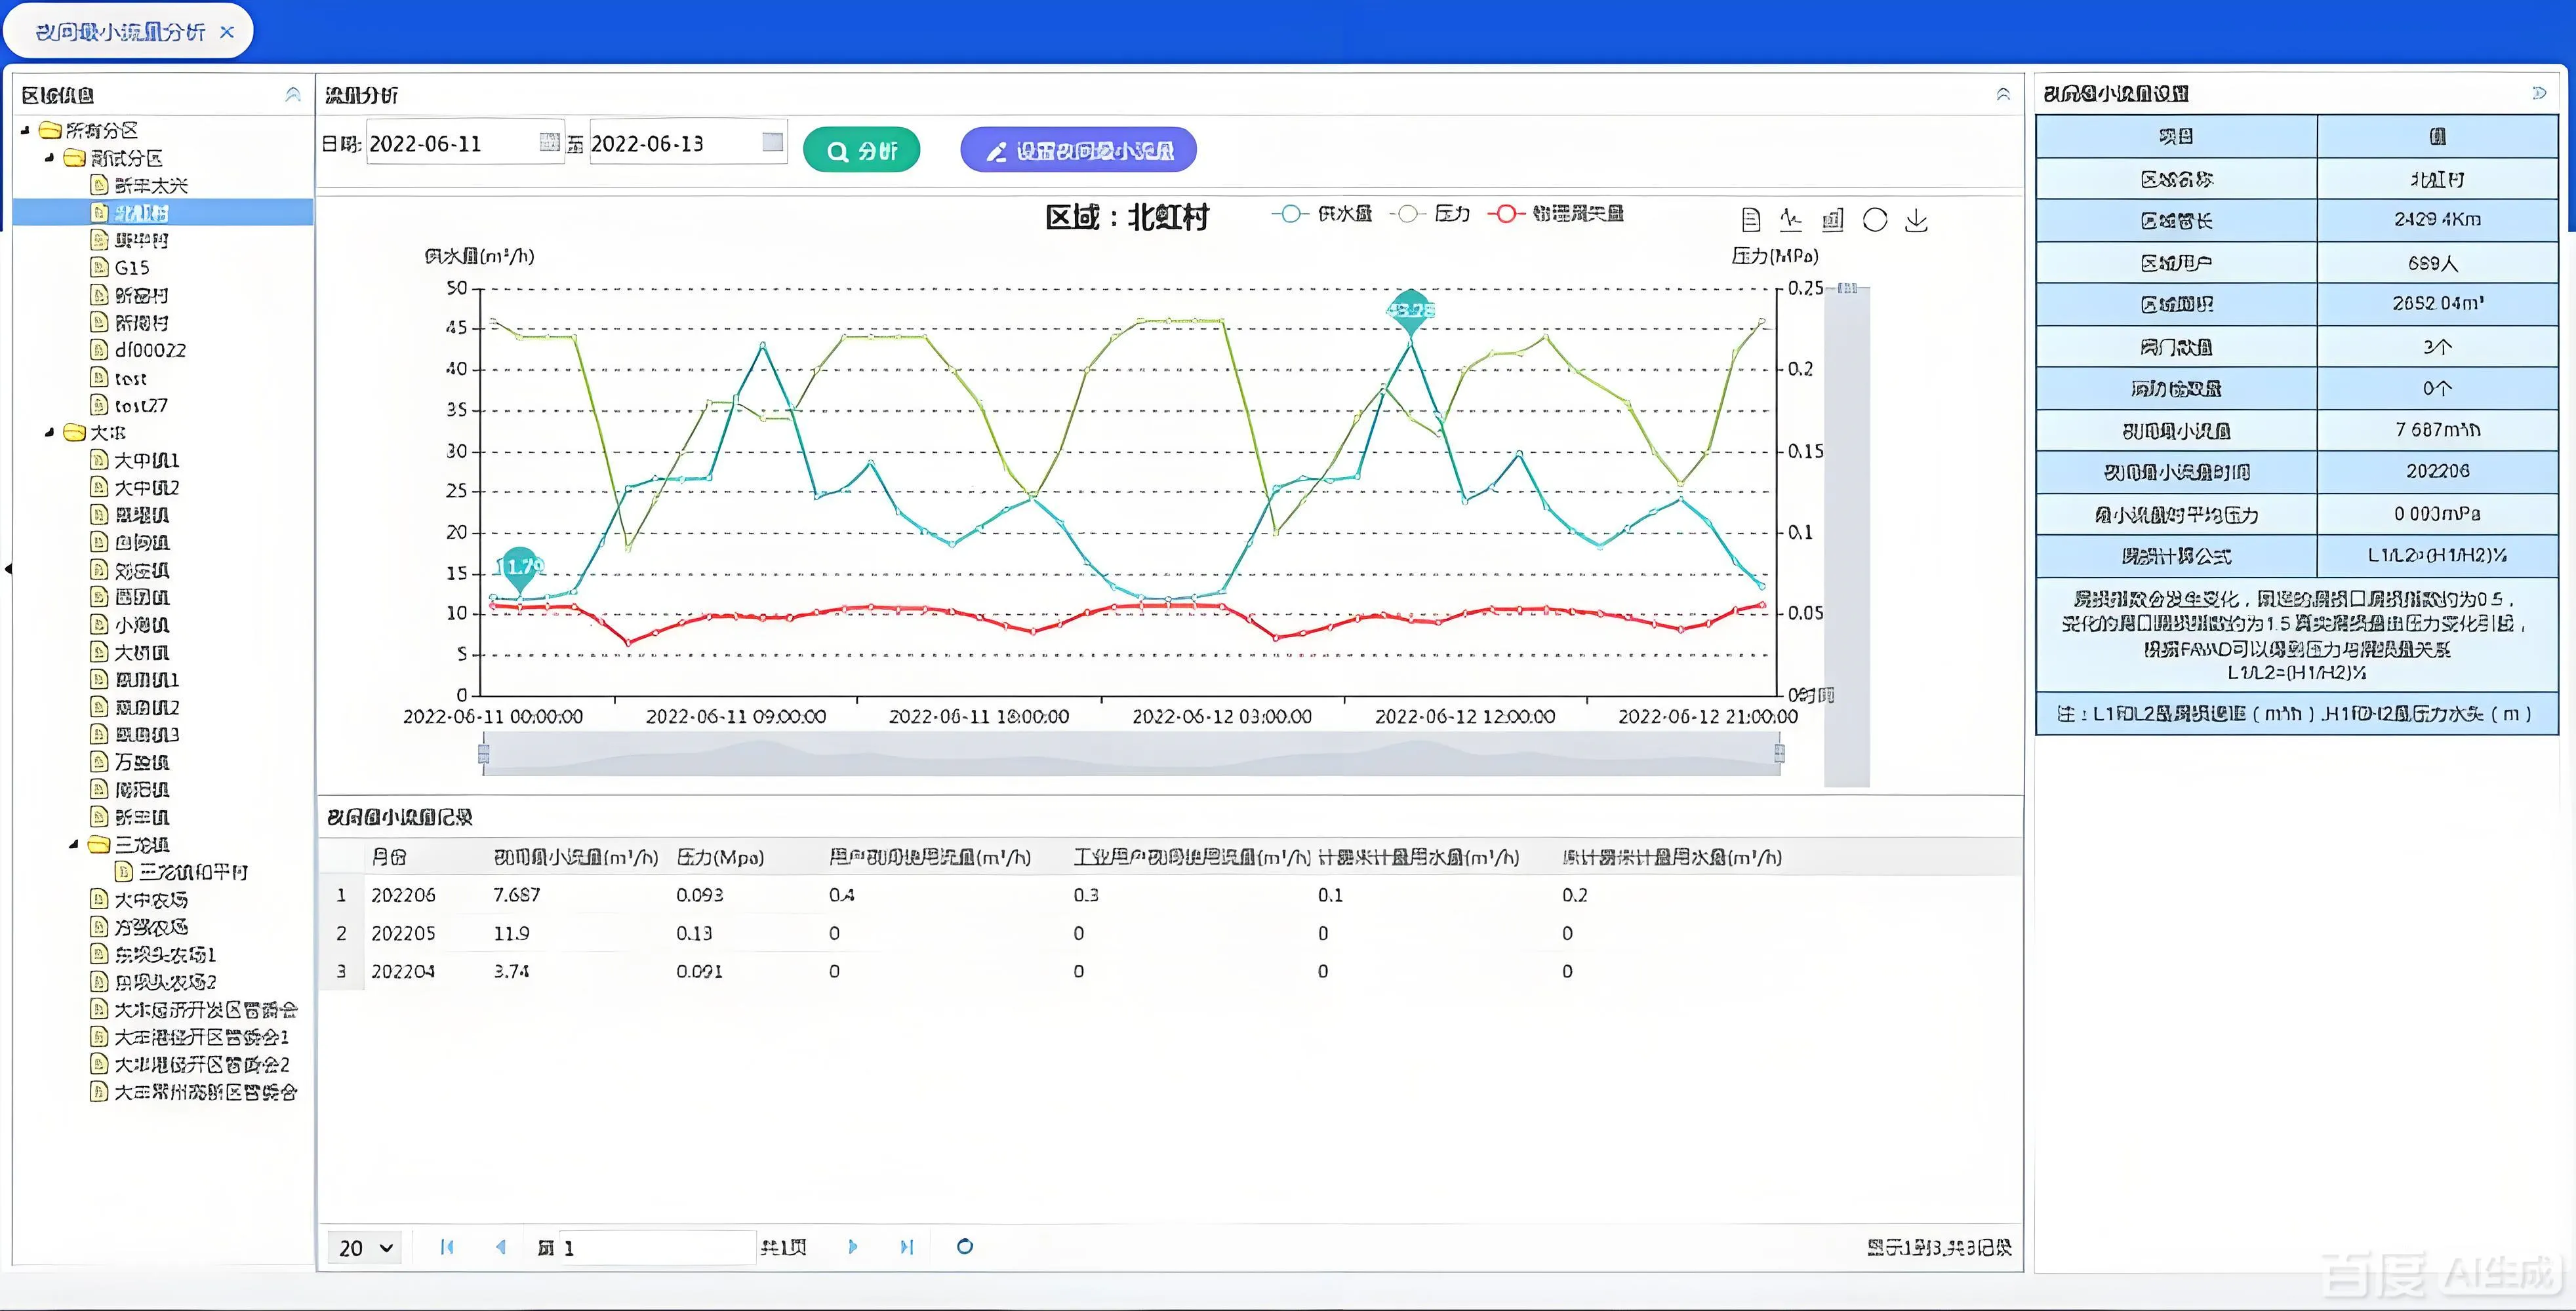This screenshot has width=2576, height=1311.
Task: Go to the next page of records
Action: 853,1246
